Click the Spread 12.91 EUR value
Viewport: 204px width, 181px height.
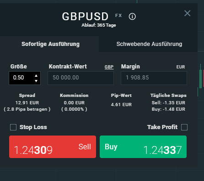[27, 103]
